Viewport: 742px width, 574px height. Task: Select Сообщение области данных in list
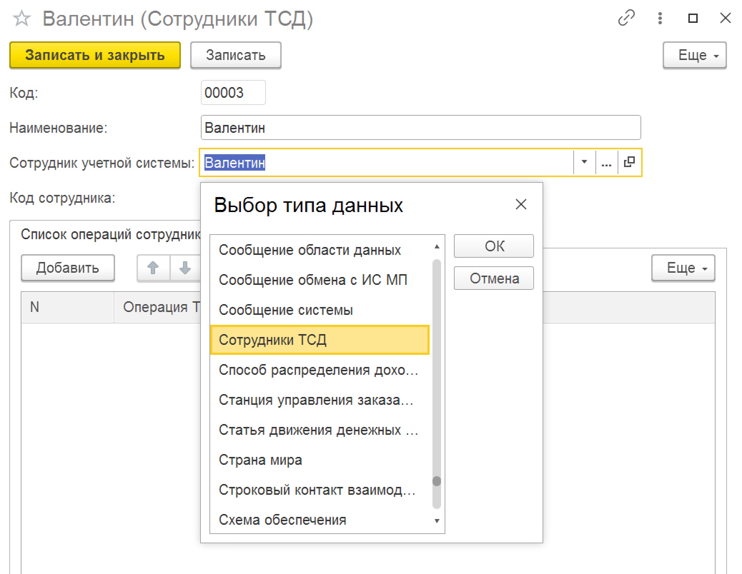320,250
